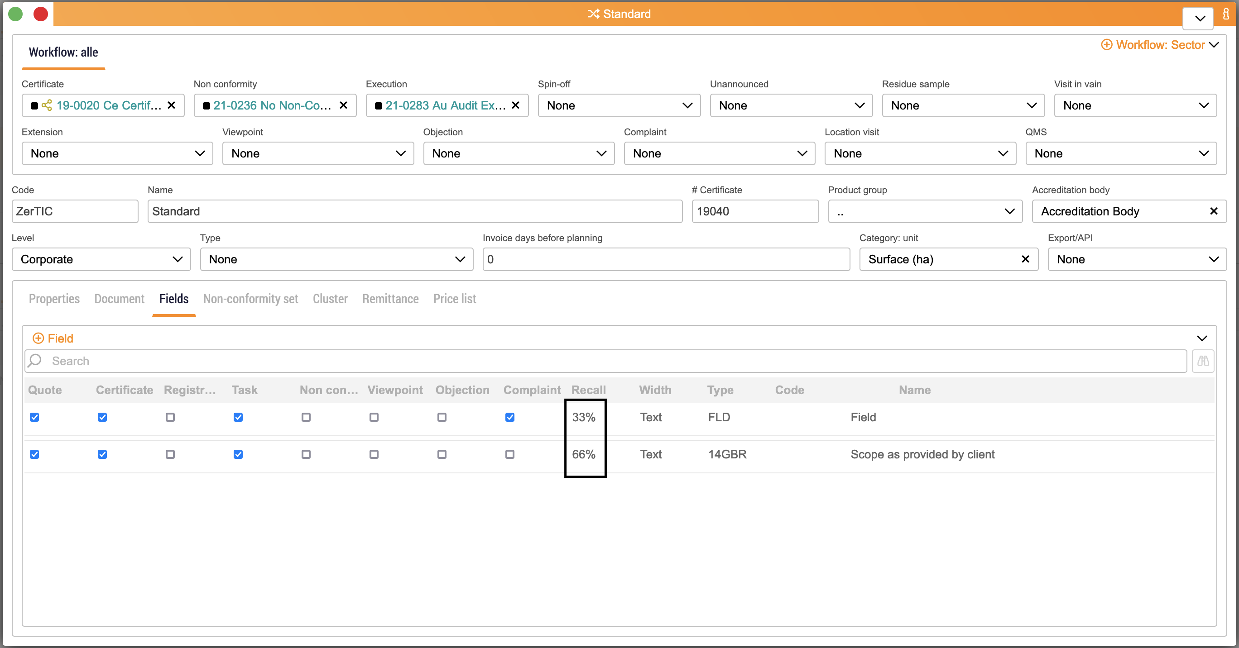This screenshot has width=1239, height=648.
Task: Click the share icon on Certificate entry
Action: 47,105
